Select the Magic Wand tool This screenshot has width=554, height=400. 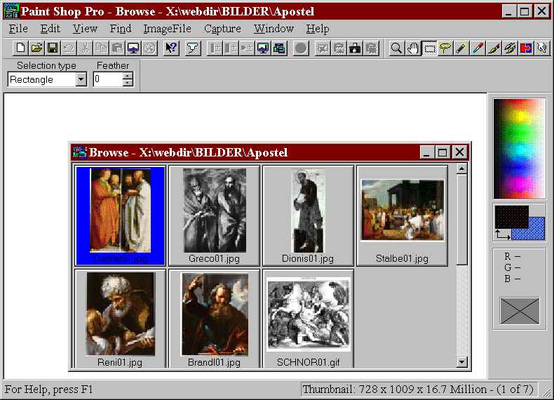tap(461, 48)
